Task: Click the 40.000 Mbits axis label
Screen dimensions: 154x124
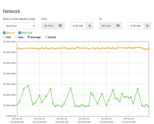Action: [x=10, y=74]
